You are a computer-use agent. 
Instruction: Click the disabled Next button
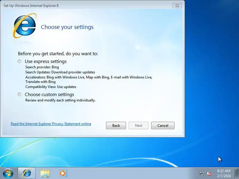pyautogui.click(x=139, y=125)
